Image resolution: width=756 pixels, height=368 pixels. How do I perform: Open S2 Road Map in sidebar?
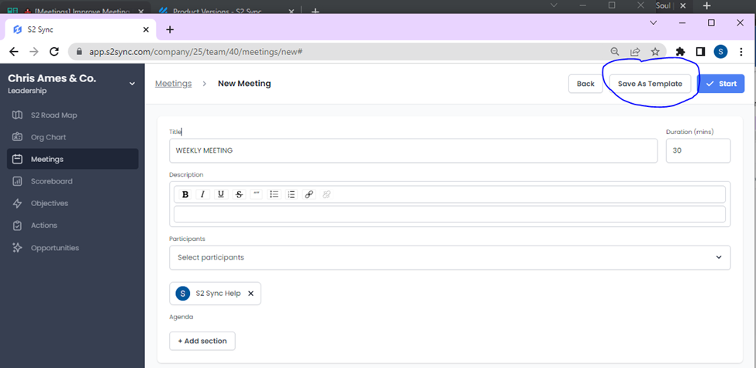point(72,115)
